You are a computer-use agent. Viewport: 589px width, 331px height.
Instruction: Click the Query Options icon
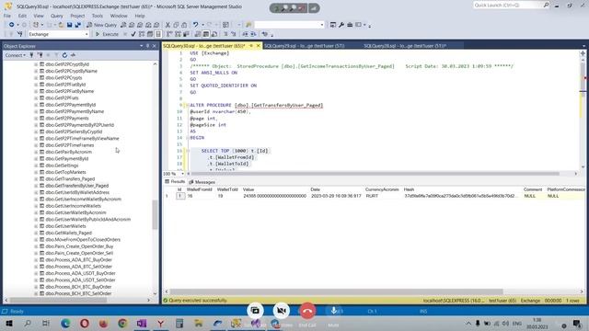click(x=150, y=34)
